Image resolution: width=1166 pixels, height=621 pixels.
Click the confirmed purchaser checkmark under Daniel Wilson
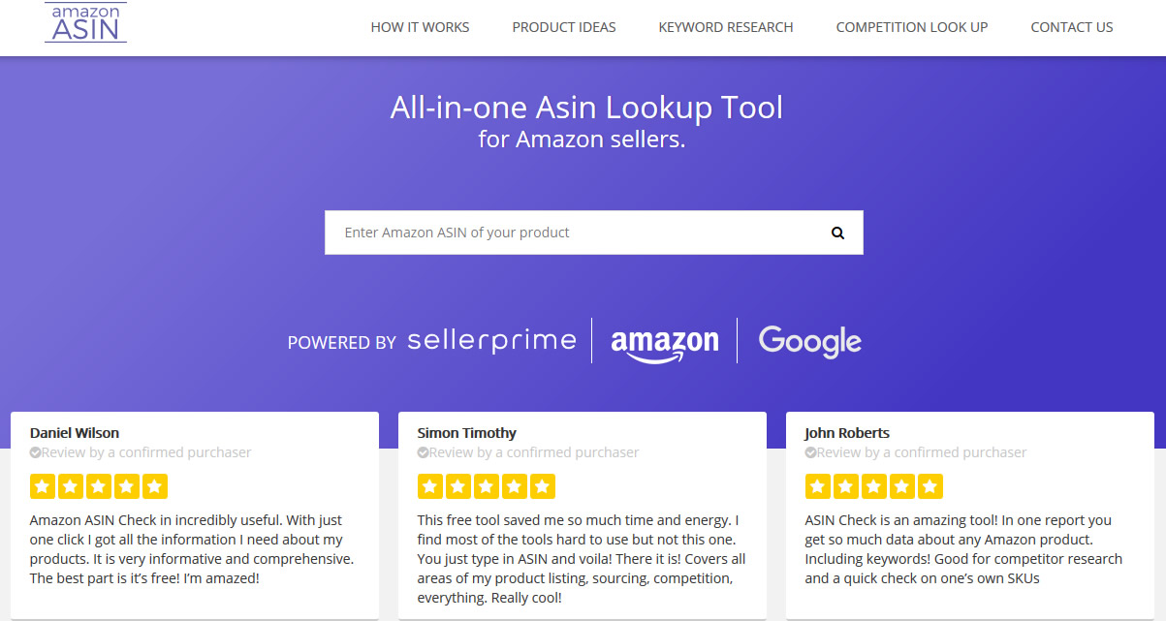pos(35,452)
